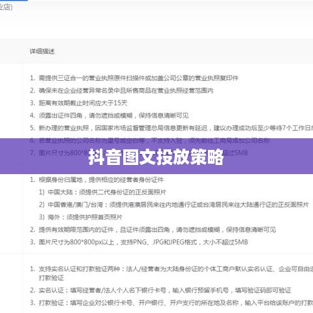The height and width of the screenshot is (313, 313).
Task: Click the 详细描述 column header
Action: click(x=42, y=52)
